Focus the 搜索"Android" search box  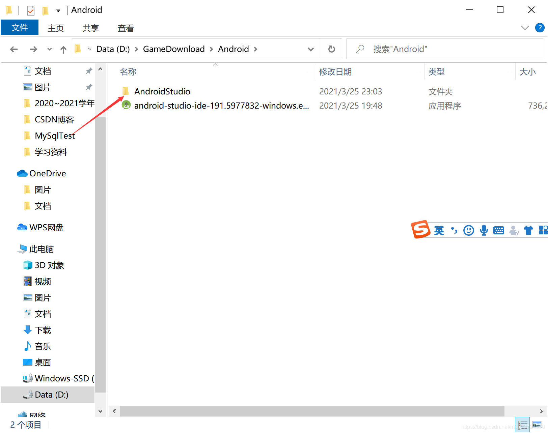click(444, 49)
